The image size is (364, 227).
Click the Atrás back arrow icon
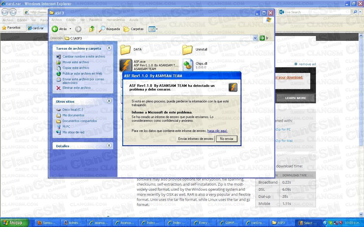(x=55, y=29)
